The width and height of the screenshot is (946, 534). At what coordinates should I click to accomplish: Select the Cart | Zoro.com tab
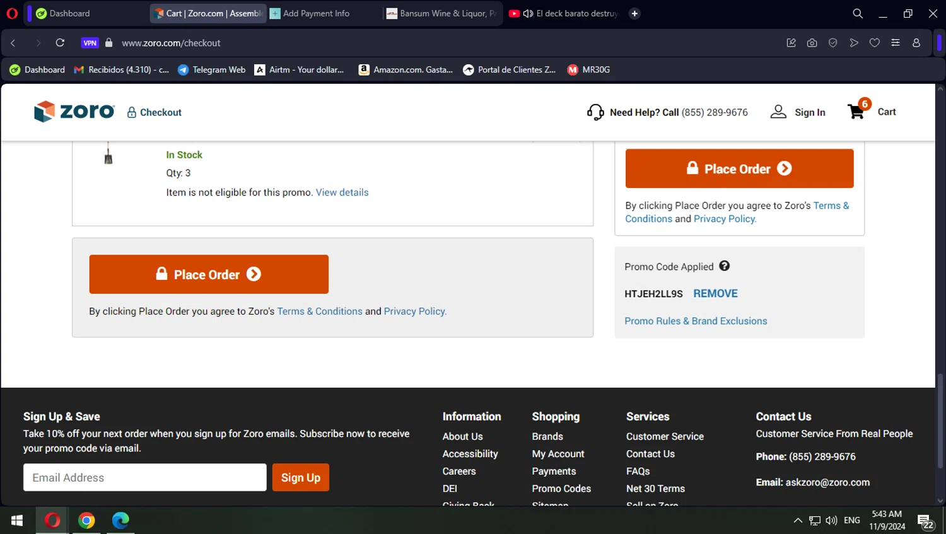click(208, 13)
